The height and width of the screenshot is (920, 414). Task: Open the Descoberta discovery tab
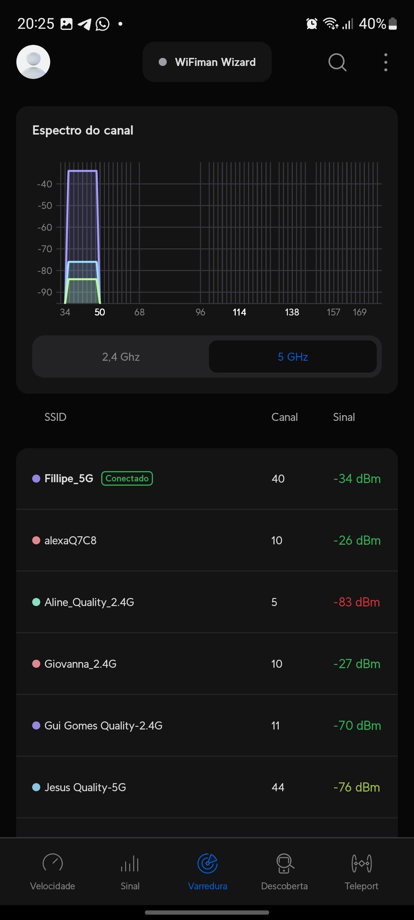[284, 871]
